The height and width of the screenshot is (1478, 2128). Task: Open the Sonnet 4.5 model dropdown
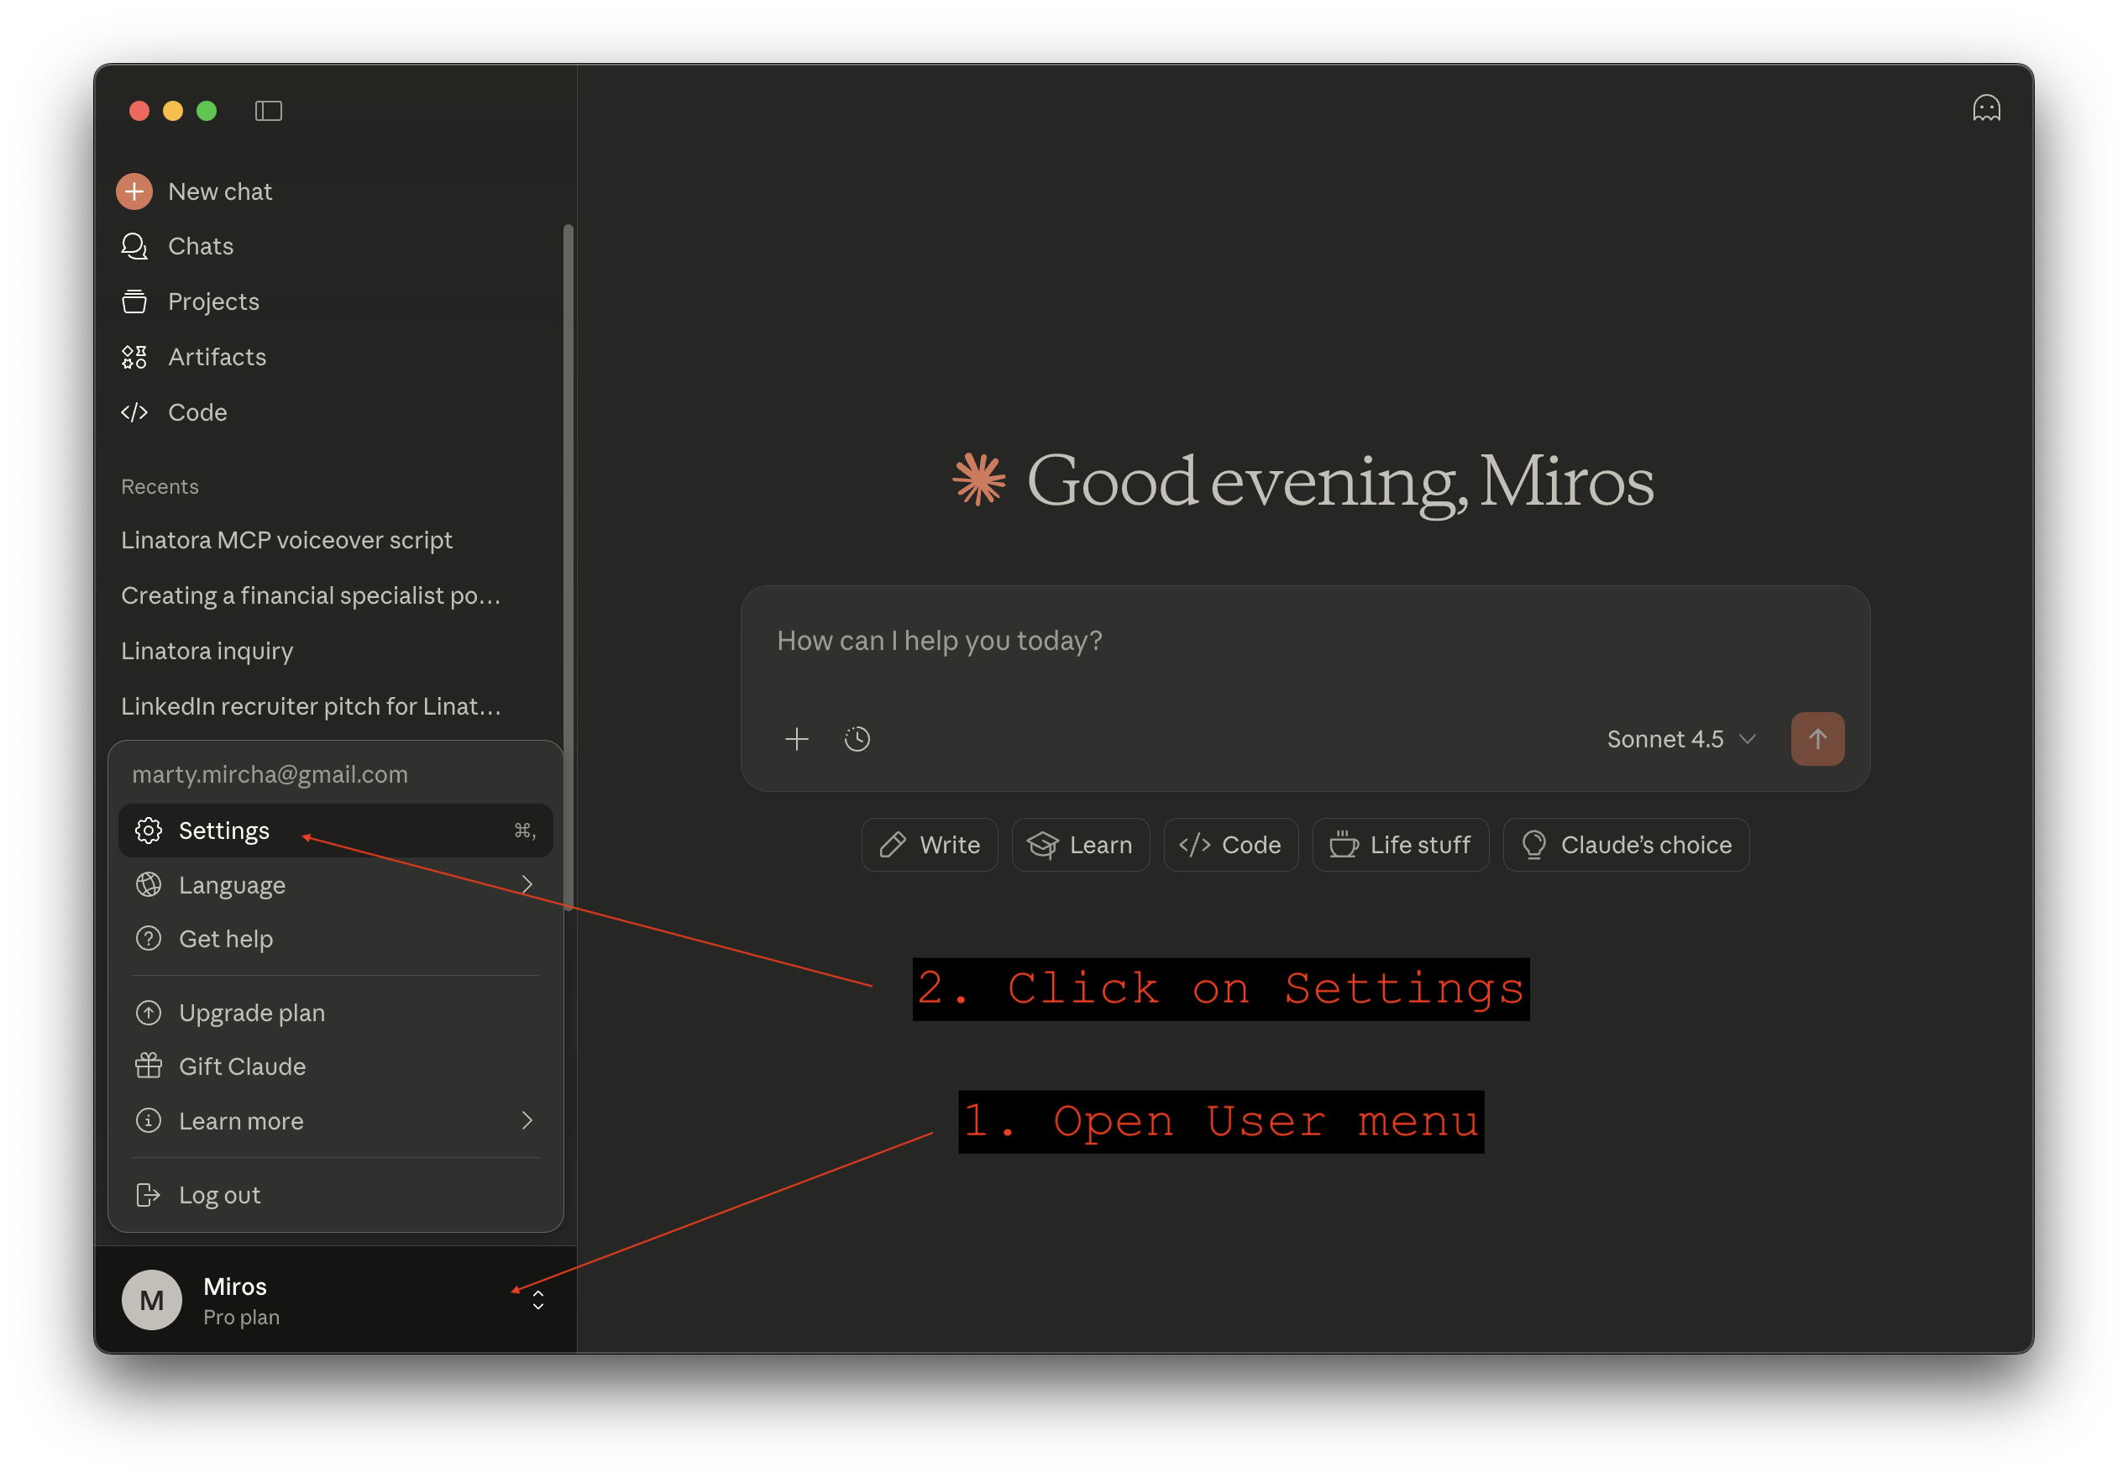point(1678,738)
